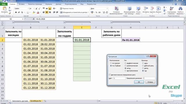Choose the 'арифметическая' progression type
186x104 pixels.
tap(125, 63)
